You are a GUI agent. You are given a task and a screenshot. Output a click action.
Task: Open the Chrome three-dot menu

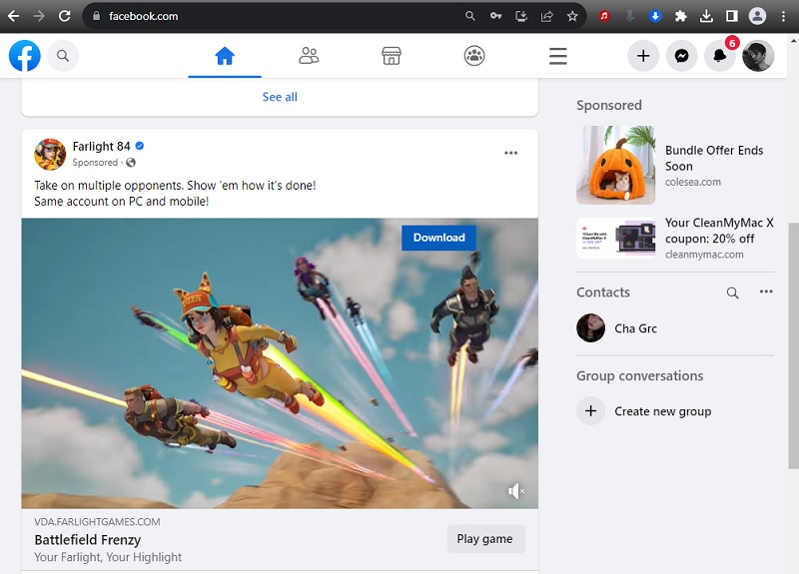pos(783,16)
